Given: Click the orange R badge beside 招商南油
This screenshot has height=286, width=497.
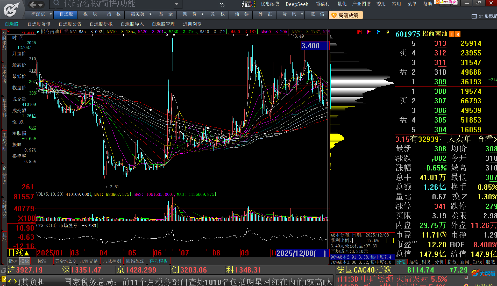Looking at the screenshot, I should click(x=458, y=34).
